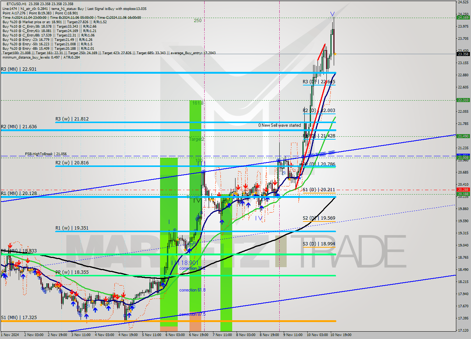Click the 'correction 87.5' label
This screenshot has width=471, height=339.
coord(192,314)
